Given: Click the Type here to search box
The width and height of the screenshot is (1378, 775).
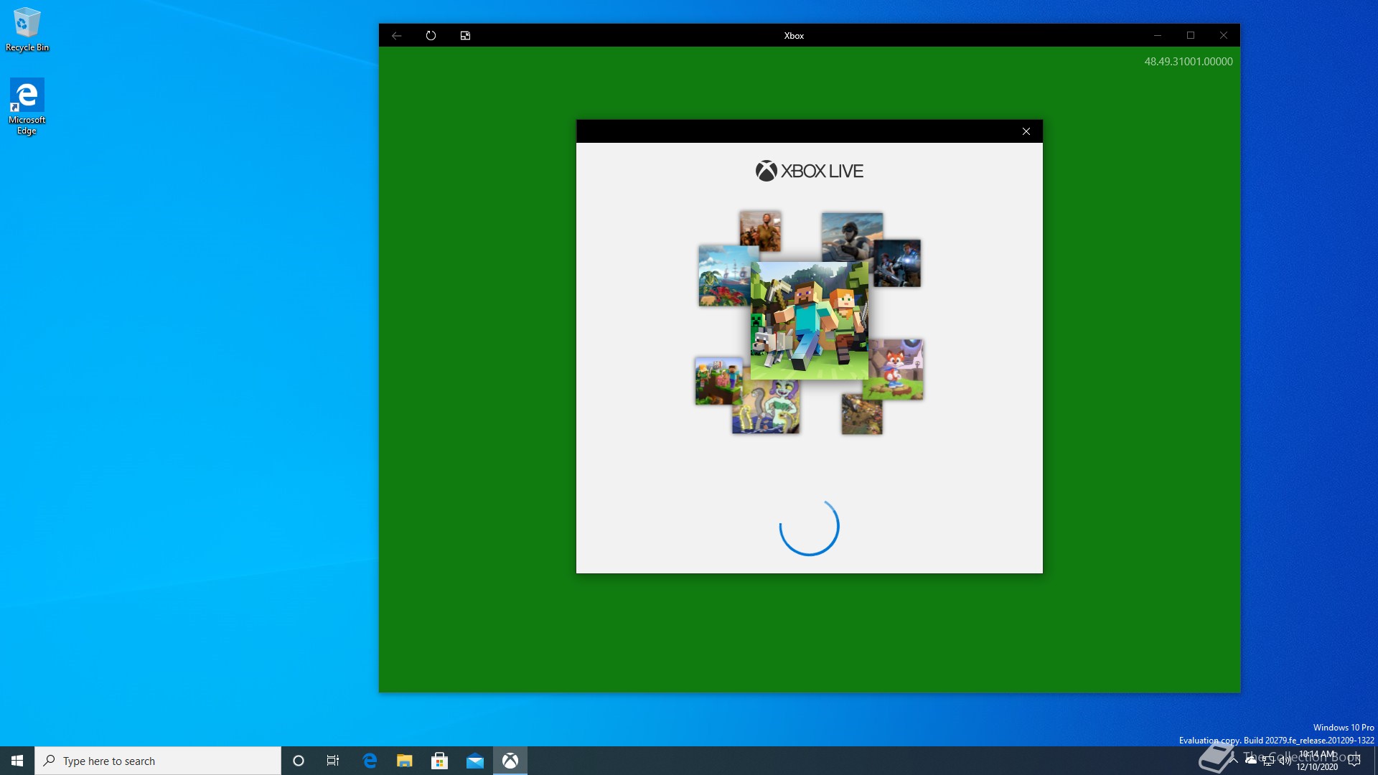Looking at the screenshot, I should coord(158,761).
